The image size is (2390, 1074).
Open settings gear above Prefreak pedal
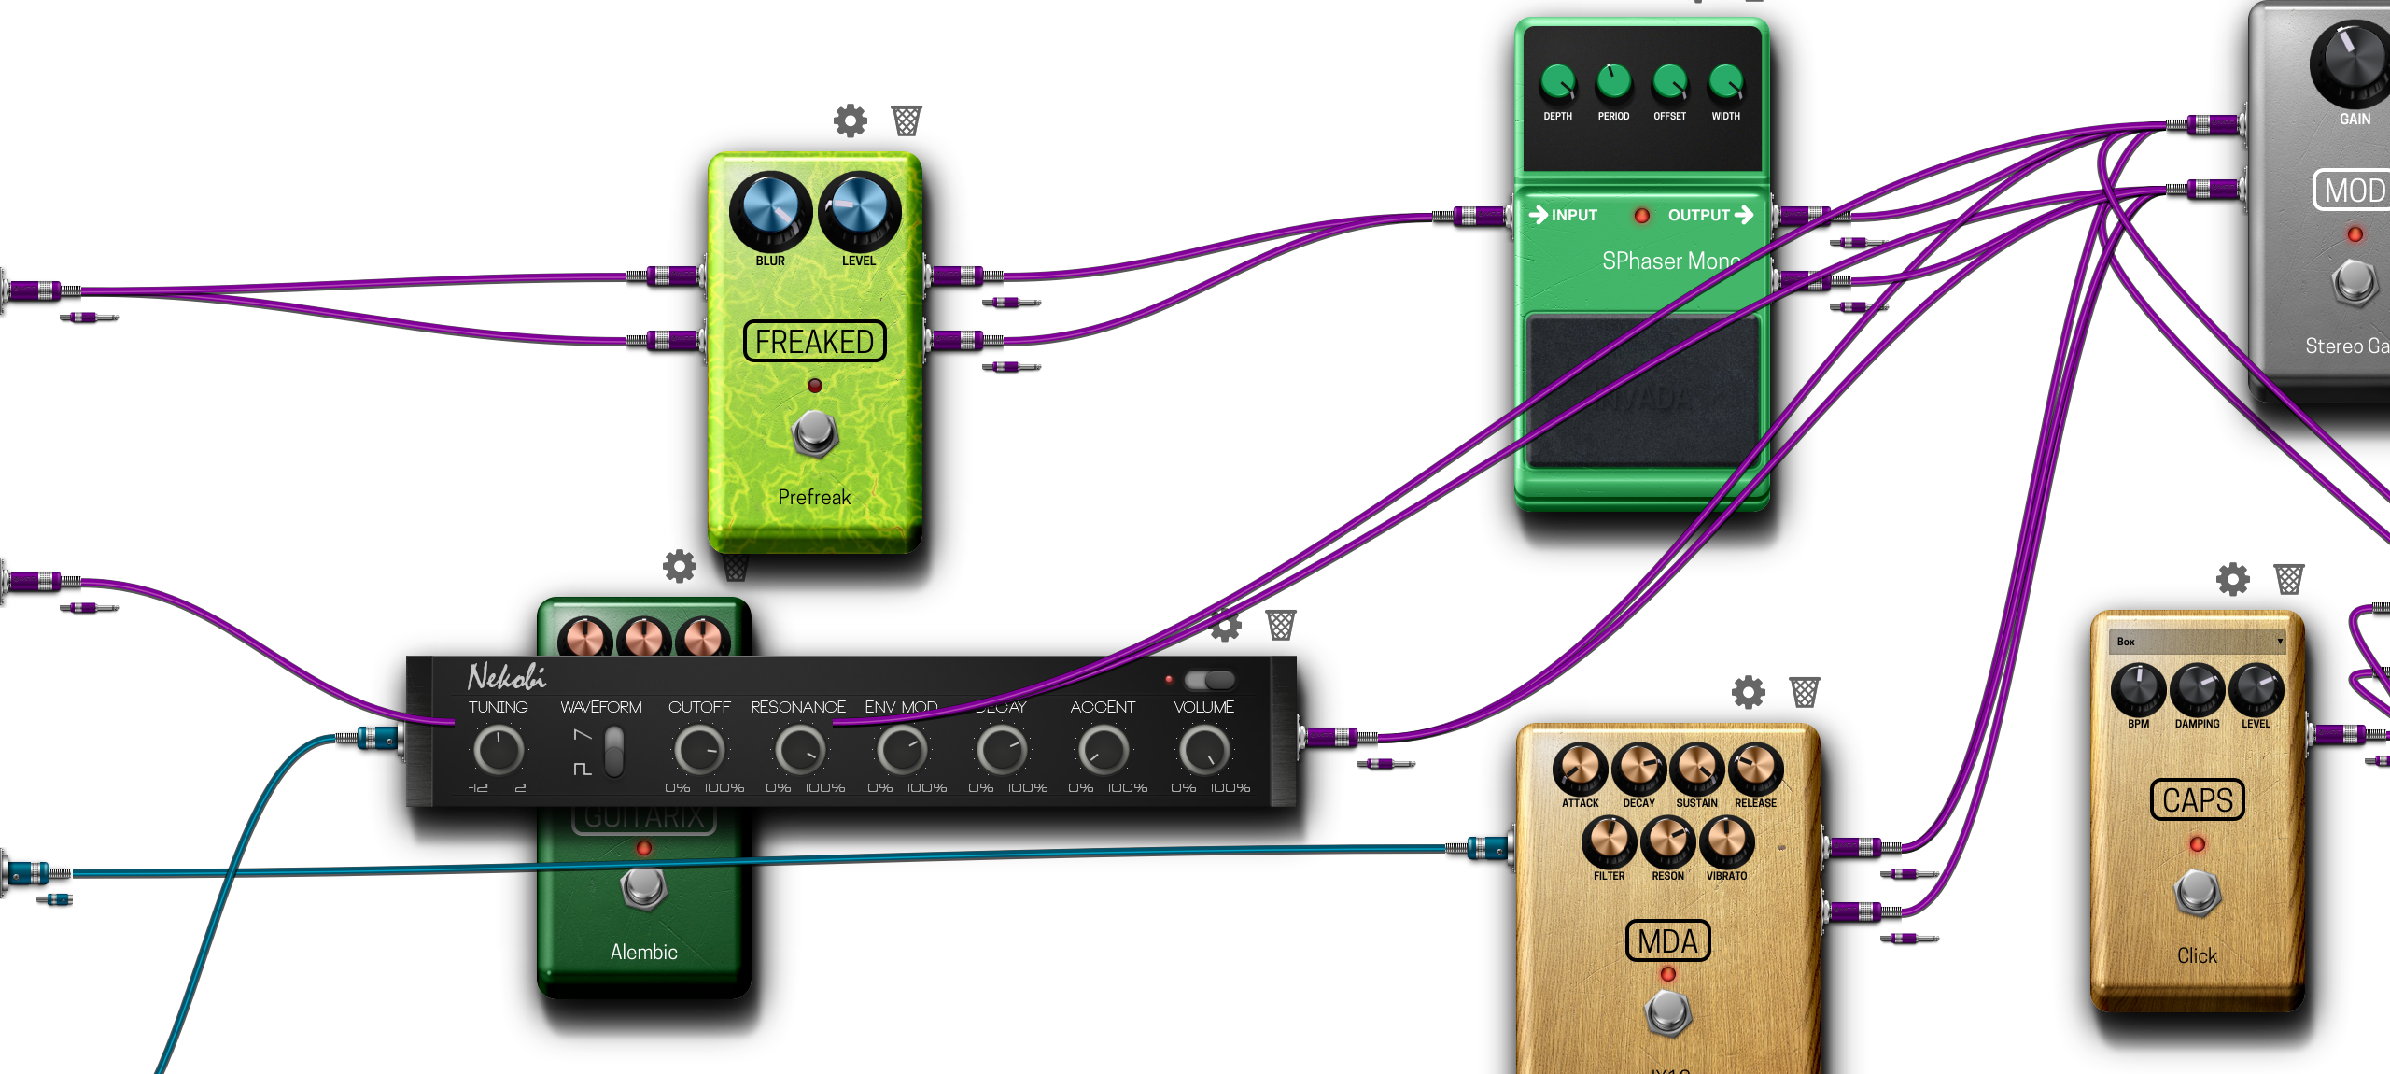click(x=850, y=120)
